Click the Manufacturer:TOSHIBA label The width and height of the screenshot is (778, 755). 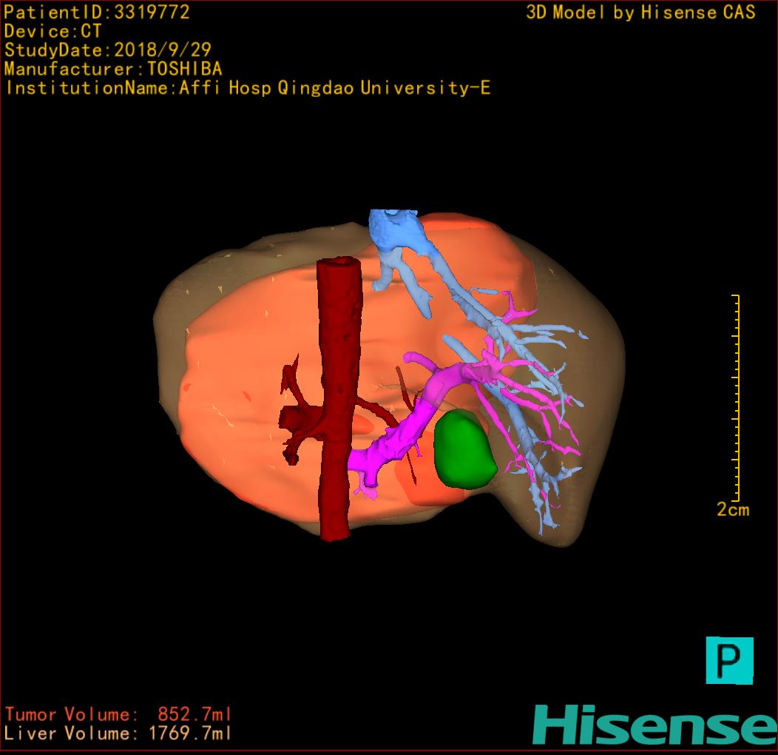pos(113,69)
